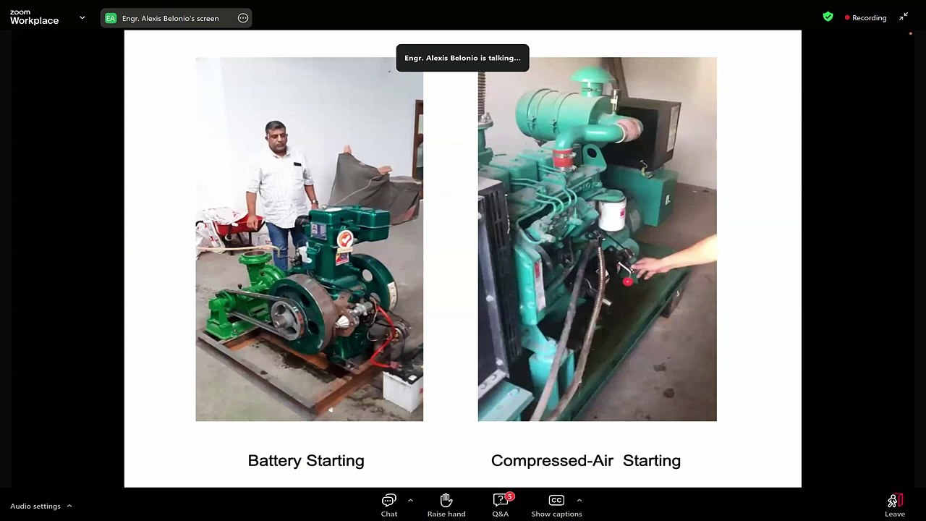The image size is (926, 521).
Task: Show captions with the CC icon
Action: 556,504
